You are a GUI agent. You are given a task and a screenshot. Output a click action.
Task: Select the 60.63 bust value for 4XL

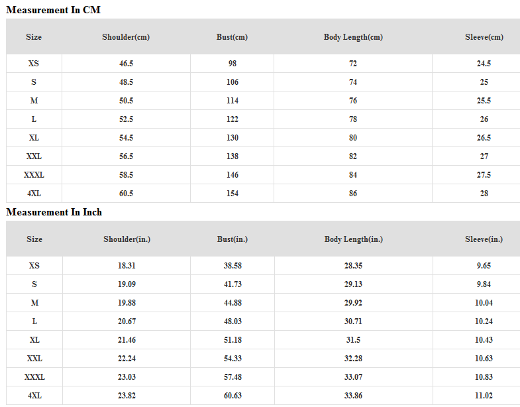233,396
